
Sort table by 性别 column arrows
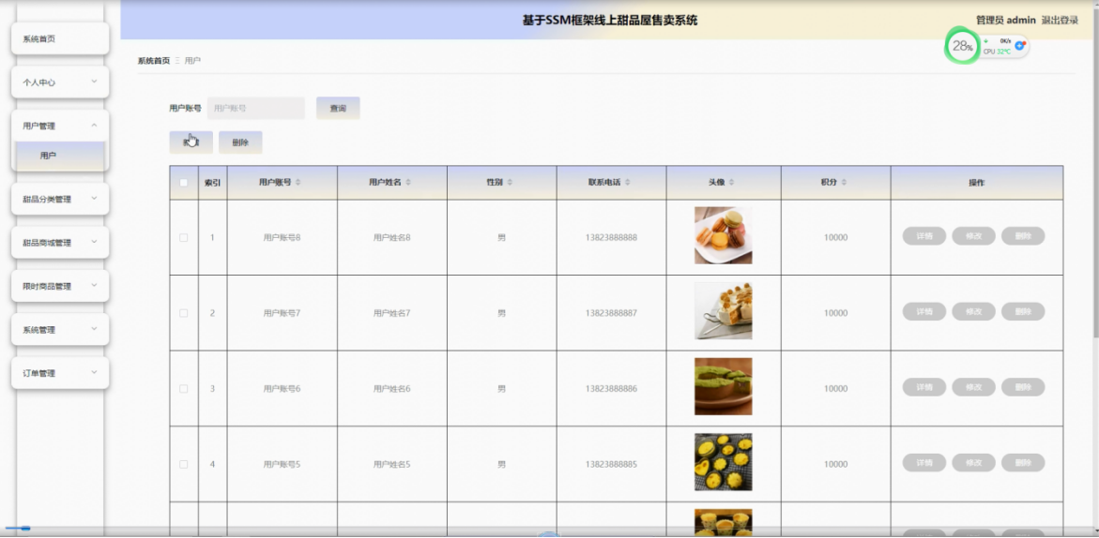tap(510, 183)
